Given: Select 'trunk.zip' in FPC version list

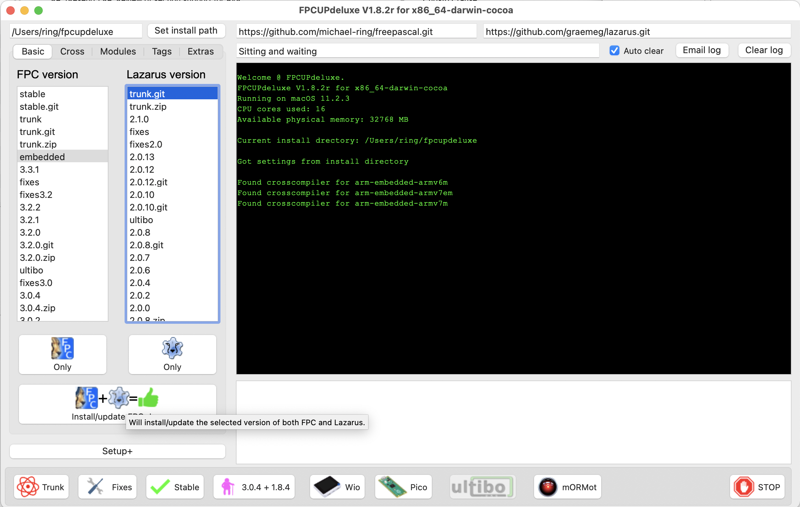Looking at the screenshot, I should coord(63,144).
